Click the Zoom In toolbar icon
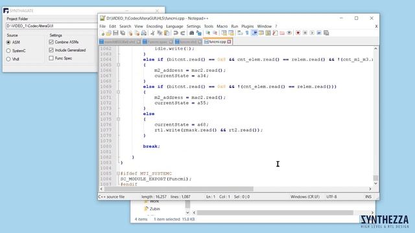 208,33
